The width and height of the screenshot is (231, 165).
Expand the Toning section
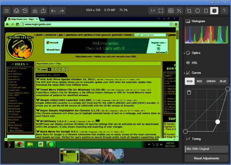[196, 139]
